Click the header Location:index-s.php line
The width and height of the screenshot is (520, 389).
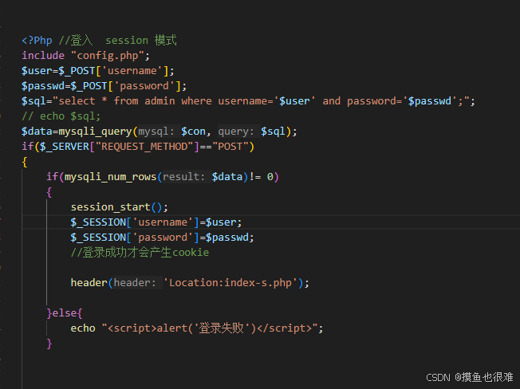(x=190, y=283)
